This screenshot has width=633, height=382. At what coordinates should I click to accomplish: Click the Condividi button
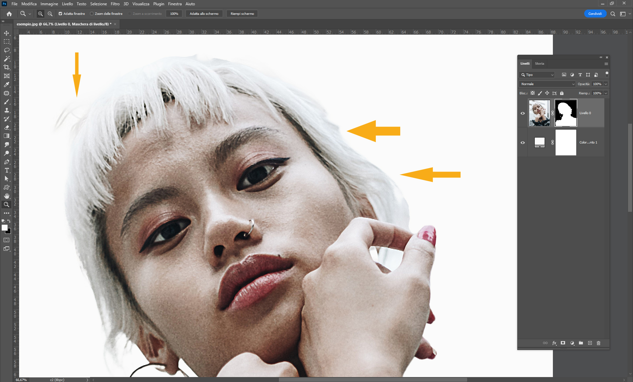(595, 14)
